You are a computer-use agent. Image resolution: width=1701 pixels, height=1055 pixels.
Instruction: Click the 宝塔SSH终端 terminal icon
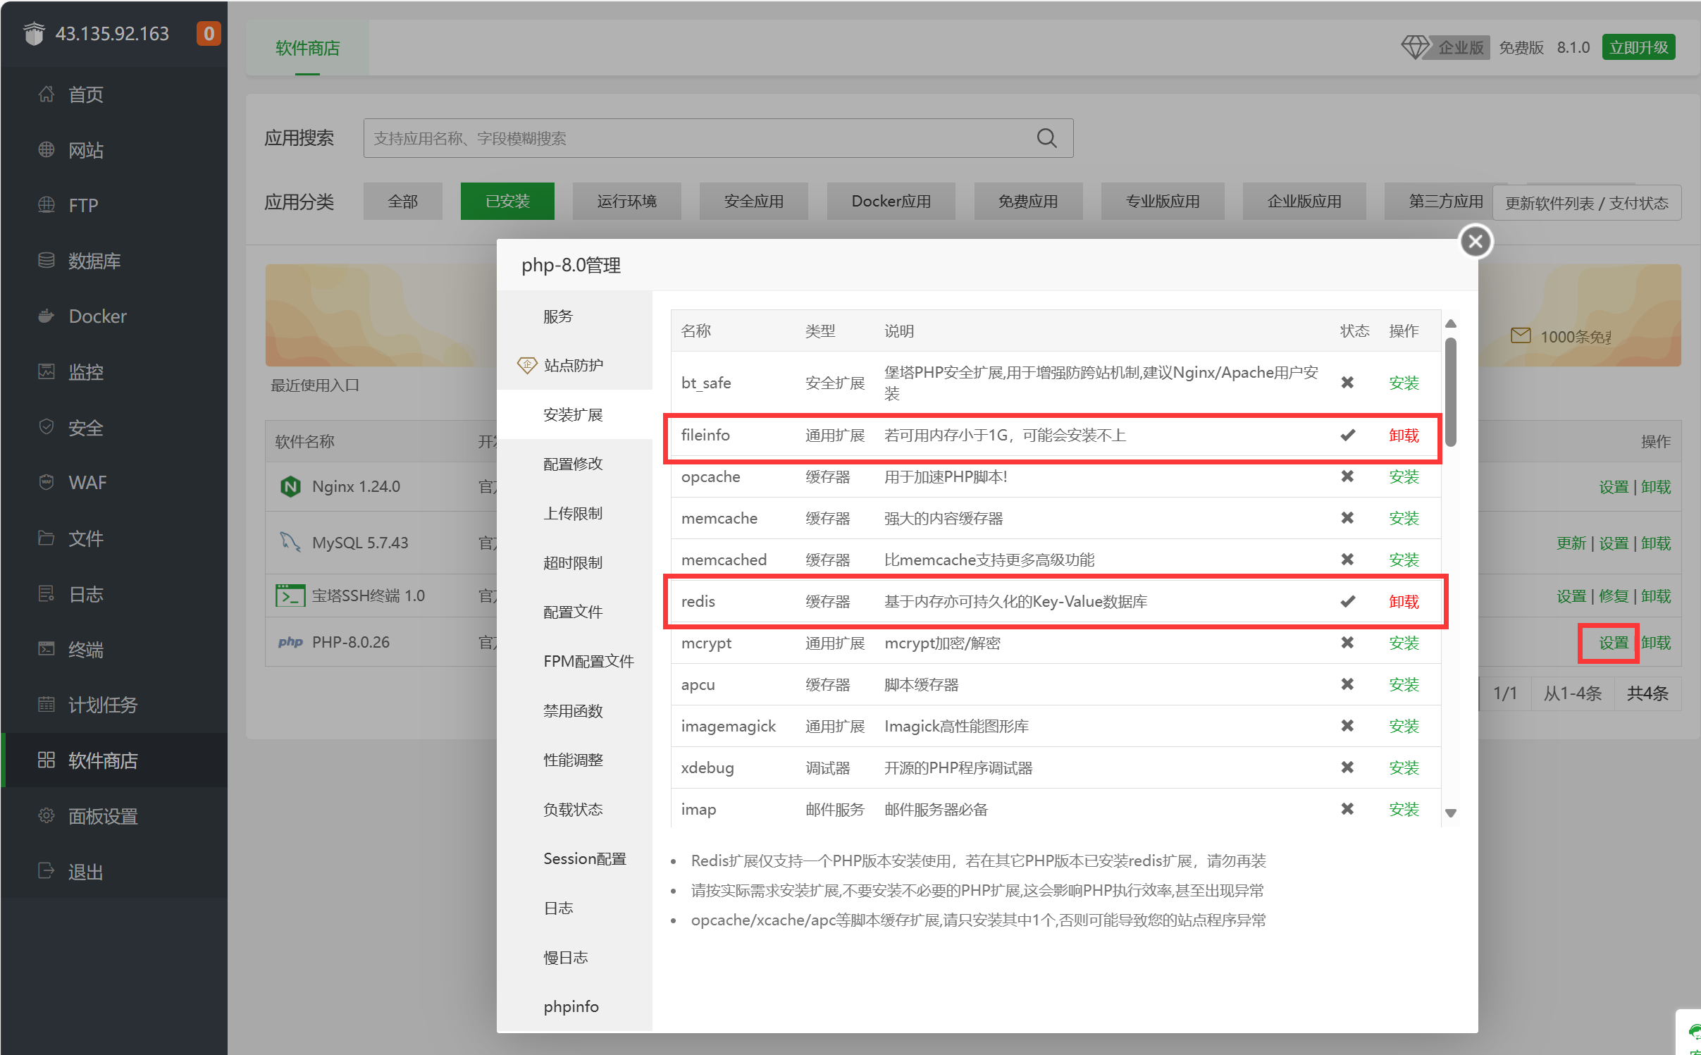(290, 596)
